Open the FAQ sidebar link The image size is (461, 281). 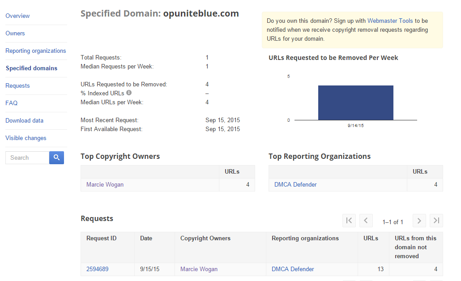pyautogui.click(x=12, y=103)
